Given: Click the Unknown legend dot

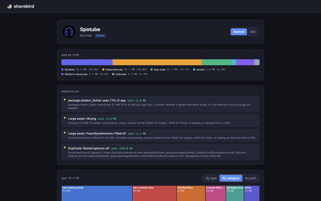Looking at the screenshot, I should tap(113, 74).
